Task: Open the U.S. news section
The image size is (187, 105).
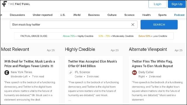Action: coord(63,15)
